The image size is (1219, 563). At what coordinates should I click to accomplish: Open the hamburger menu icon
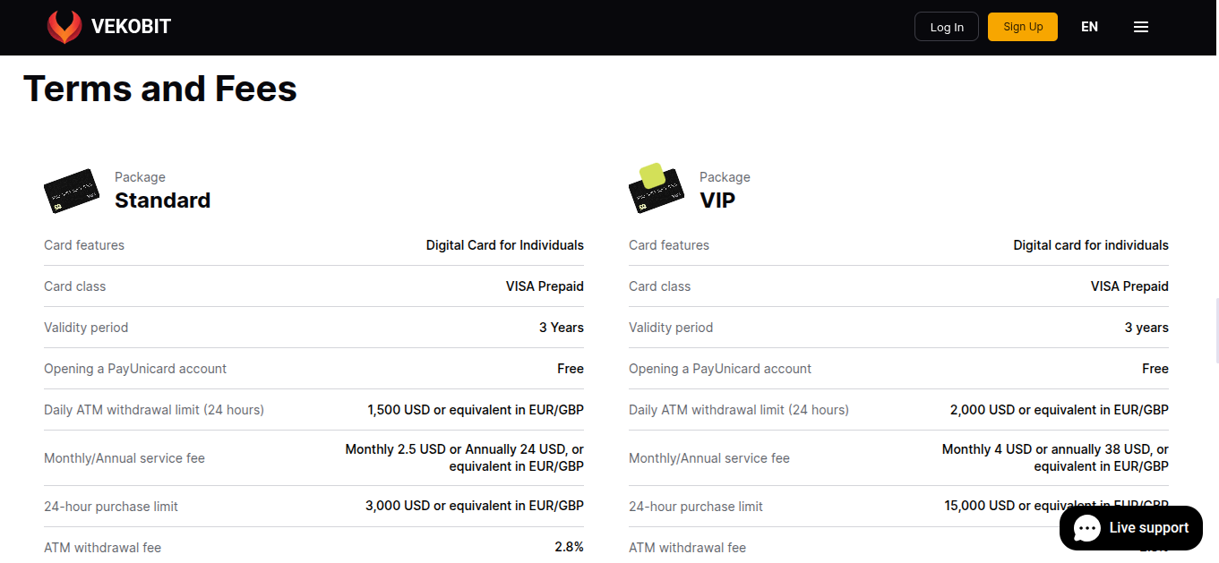1141,27
